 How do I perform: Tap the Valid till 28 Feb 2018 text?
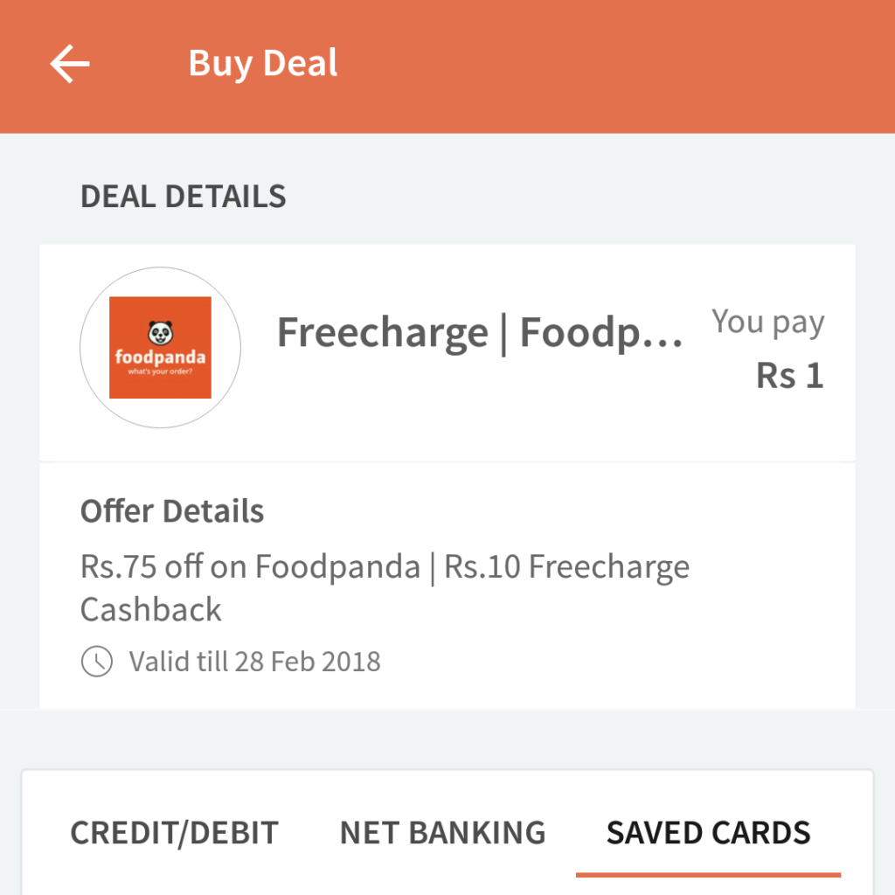(x=254, y=662)
